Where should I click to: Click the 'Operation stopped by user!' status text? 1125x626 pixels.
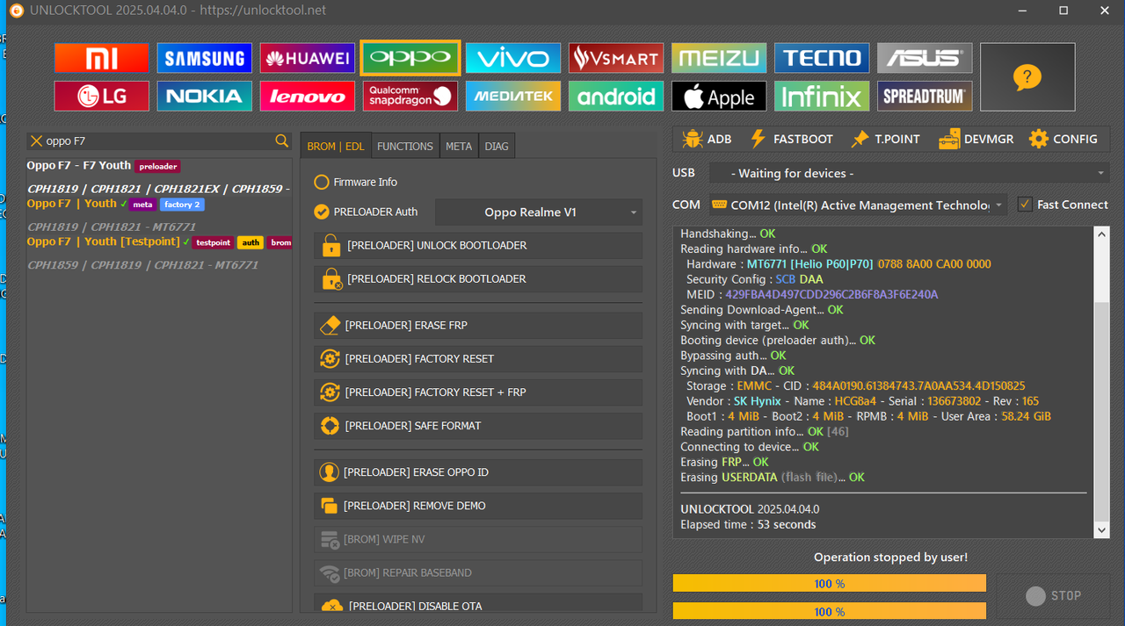[890, 558]
